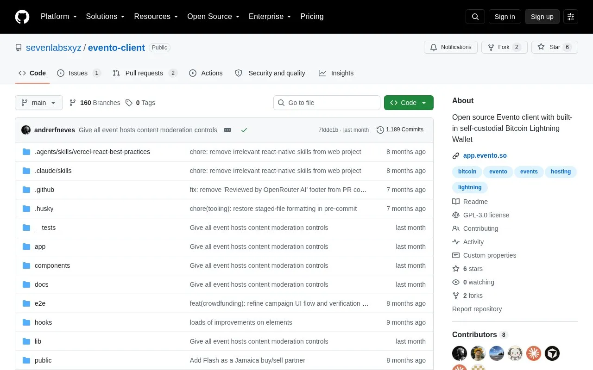Open the Pull requests tab
The width and height of the screenshot is (593, 370).
click(x=145, y=73)
